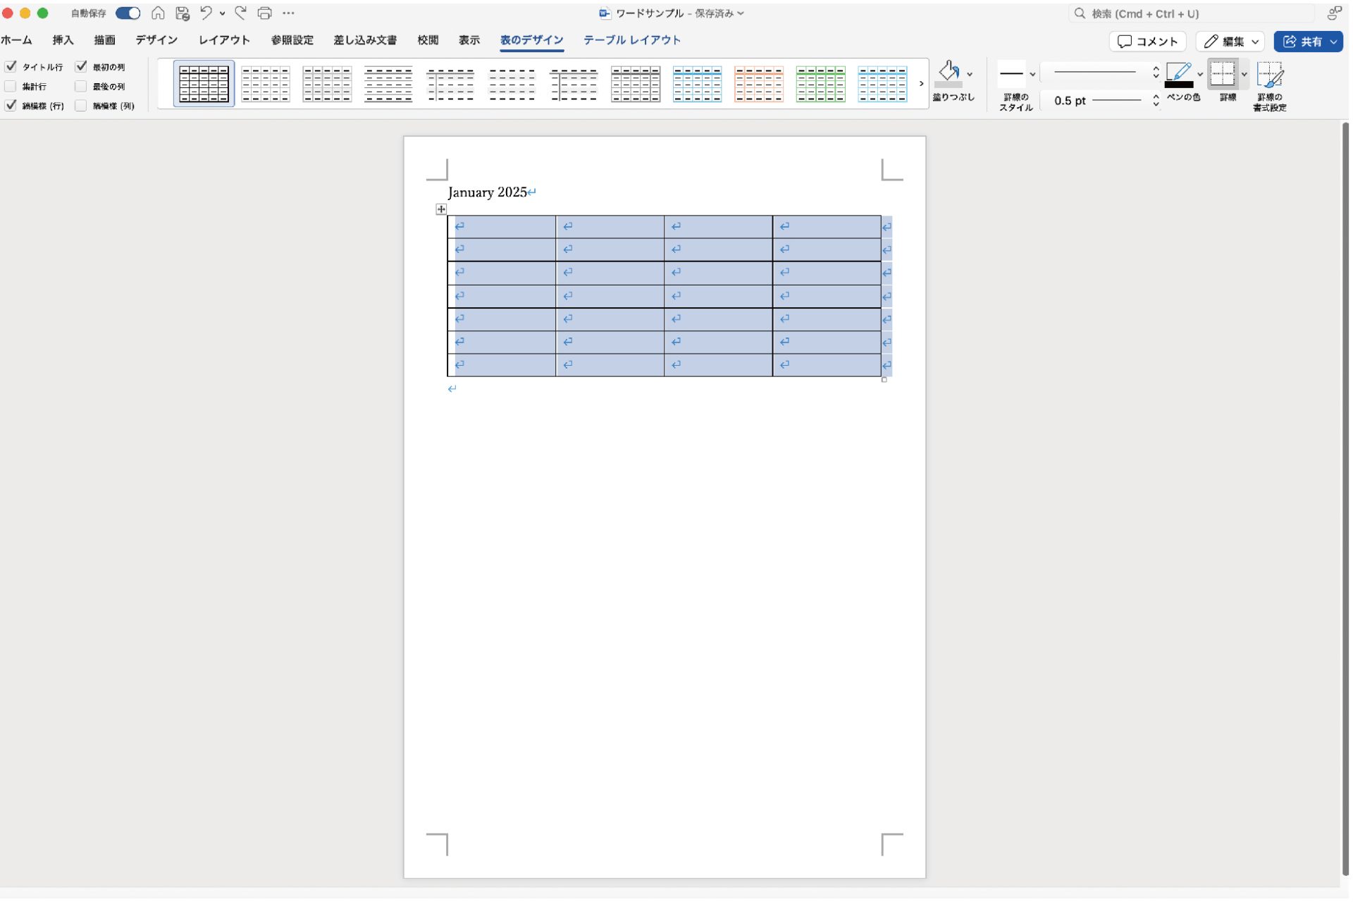Viewport: 1353px width, 902px height.
Task: Click the redo arrow icon
Action: click(x=240, y=13)
